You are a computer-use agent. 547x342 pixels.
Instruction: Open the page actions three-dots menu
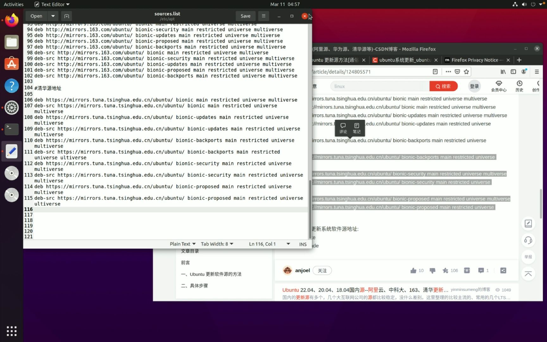pos(448,72)
